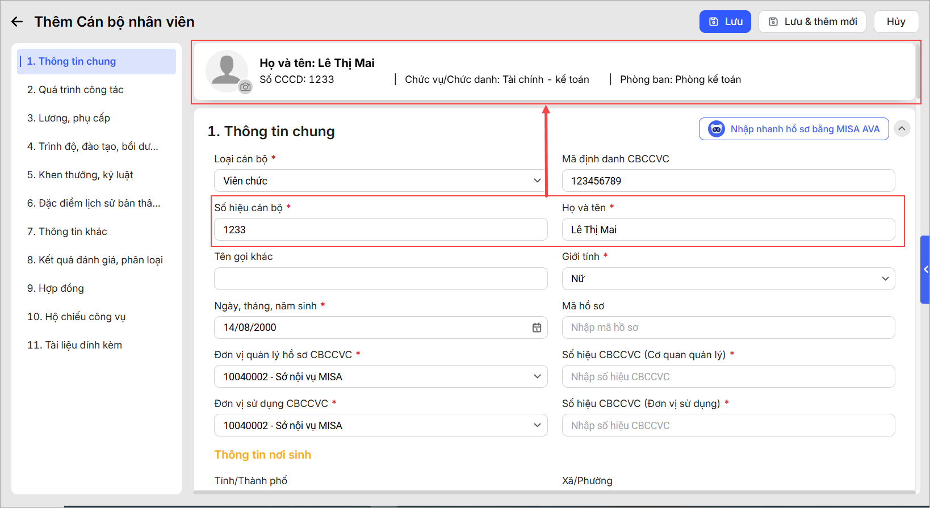Go to Quá trình công tác section
The height and width of the screenshot is (508, 930).
click(x=76, y=90)
